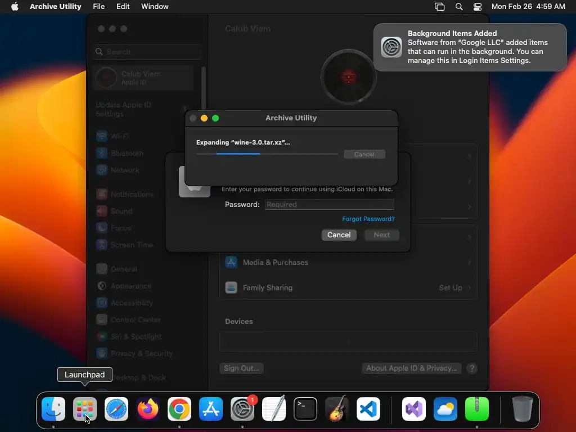This screenshot has height=432, width=576.
Task: Launch GarageBand from the Dock
Action: pos(337,409)
